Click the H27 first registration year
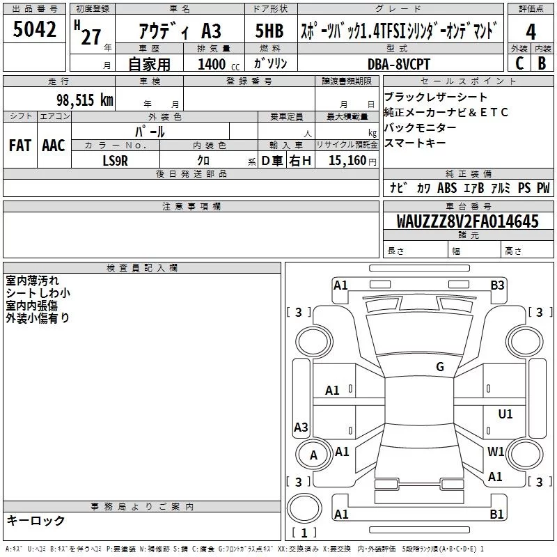557x557 pixels. [88, 33]
